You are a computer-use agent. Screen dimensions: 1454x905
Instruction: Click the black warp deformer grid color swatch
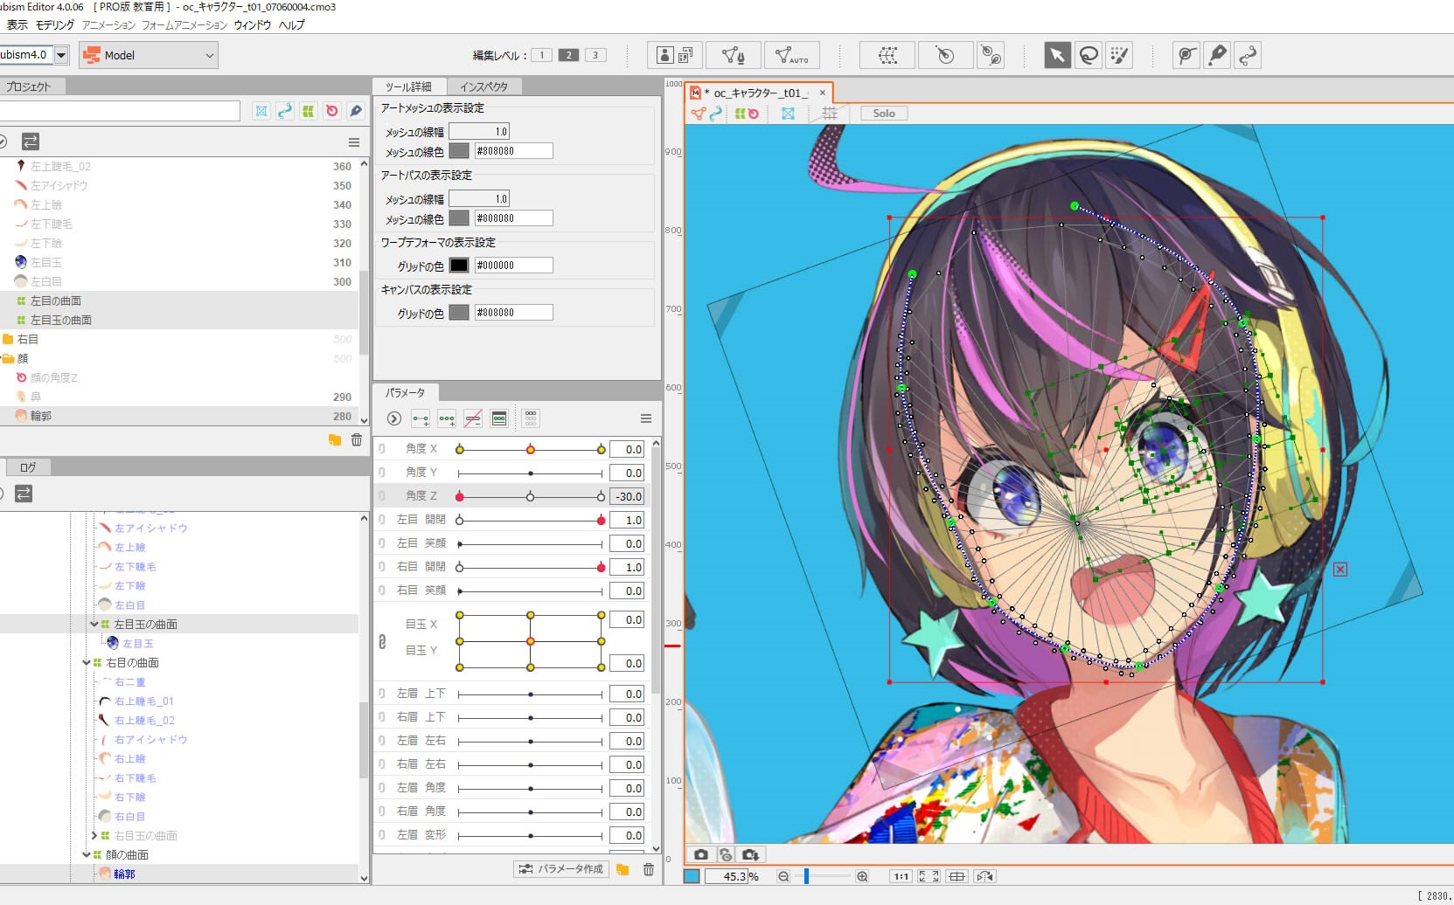[459, 266]
